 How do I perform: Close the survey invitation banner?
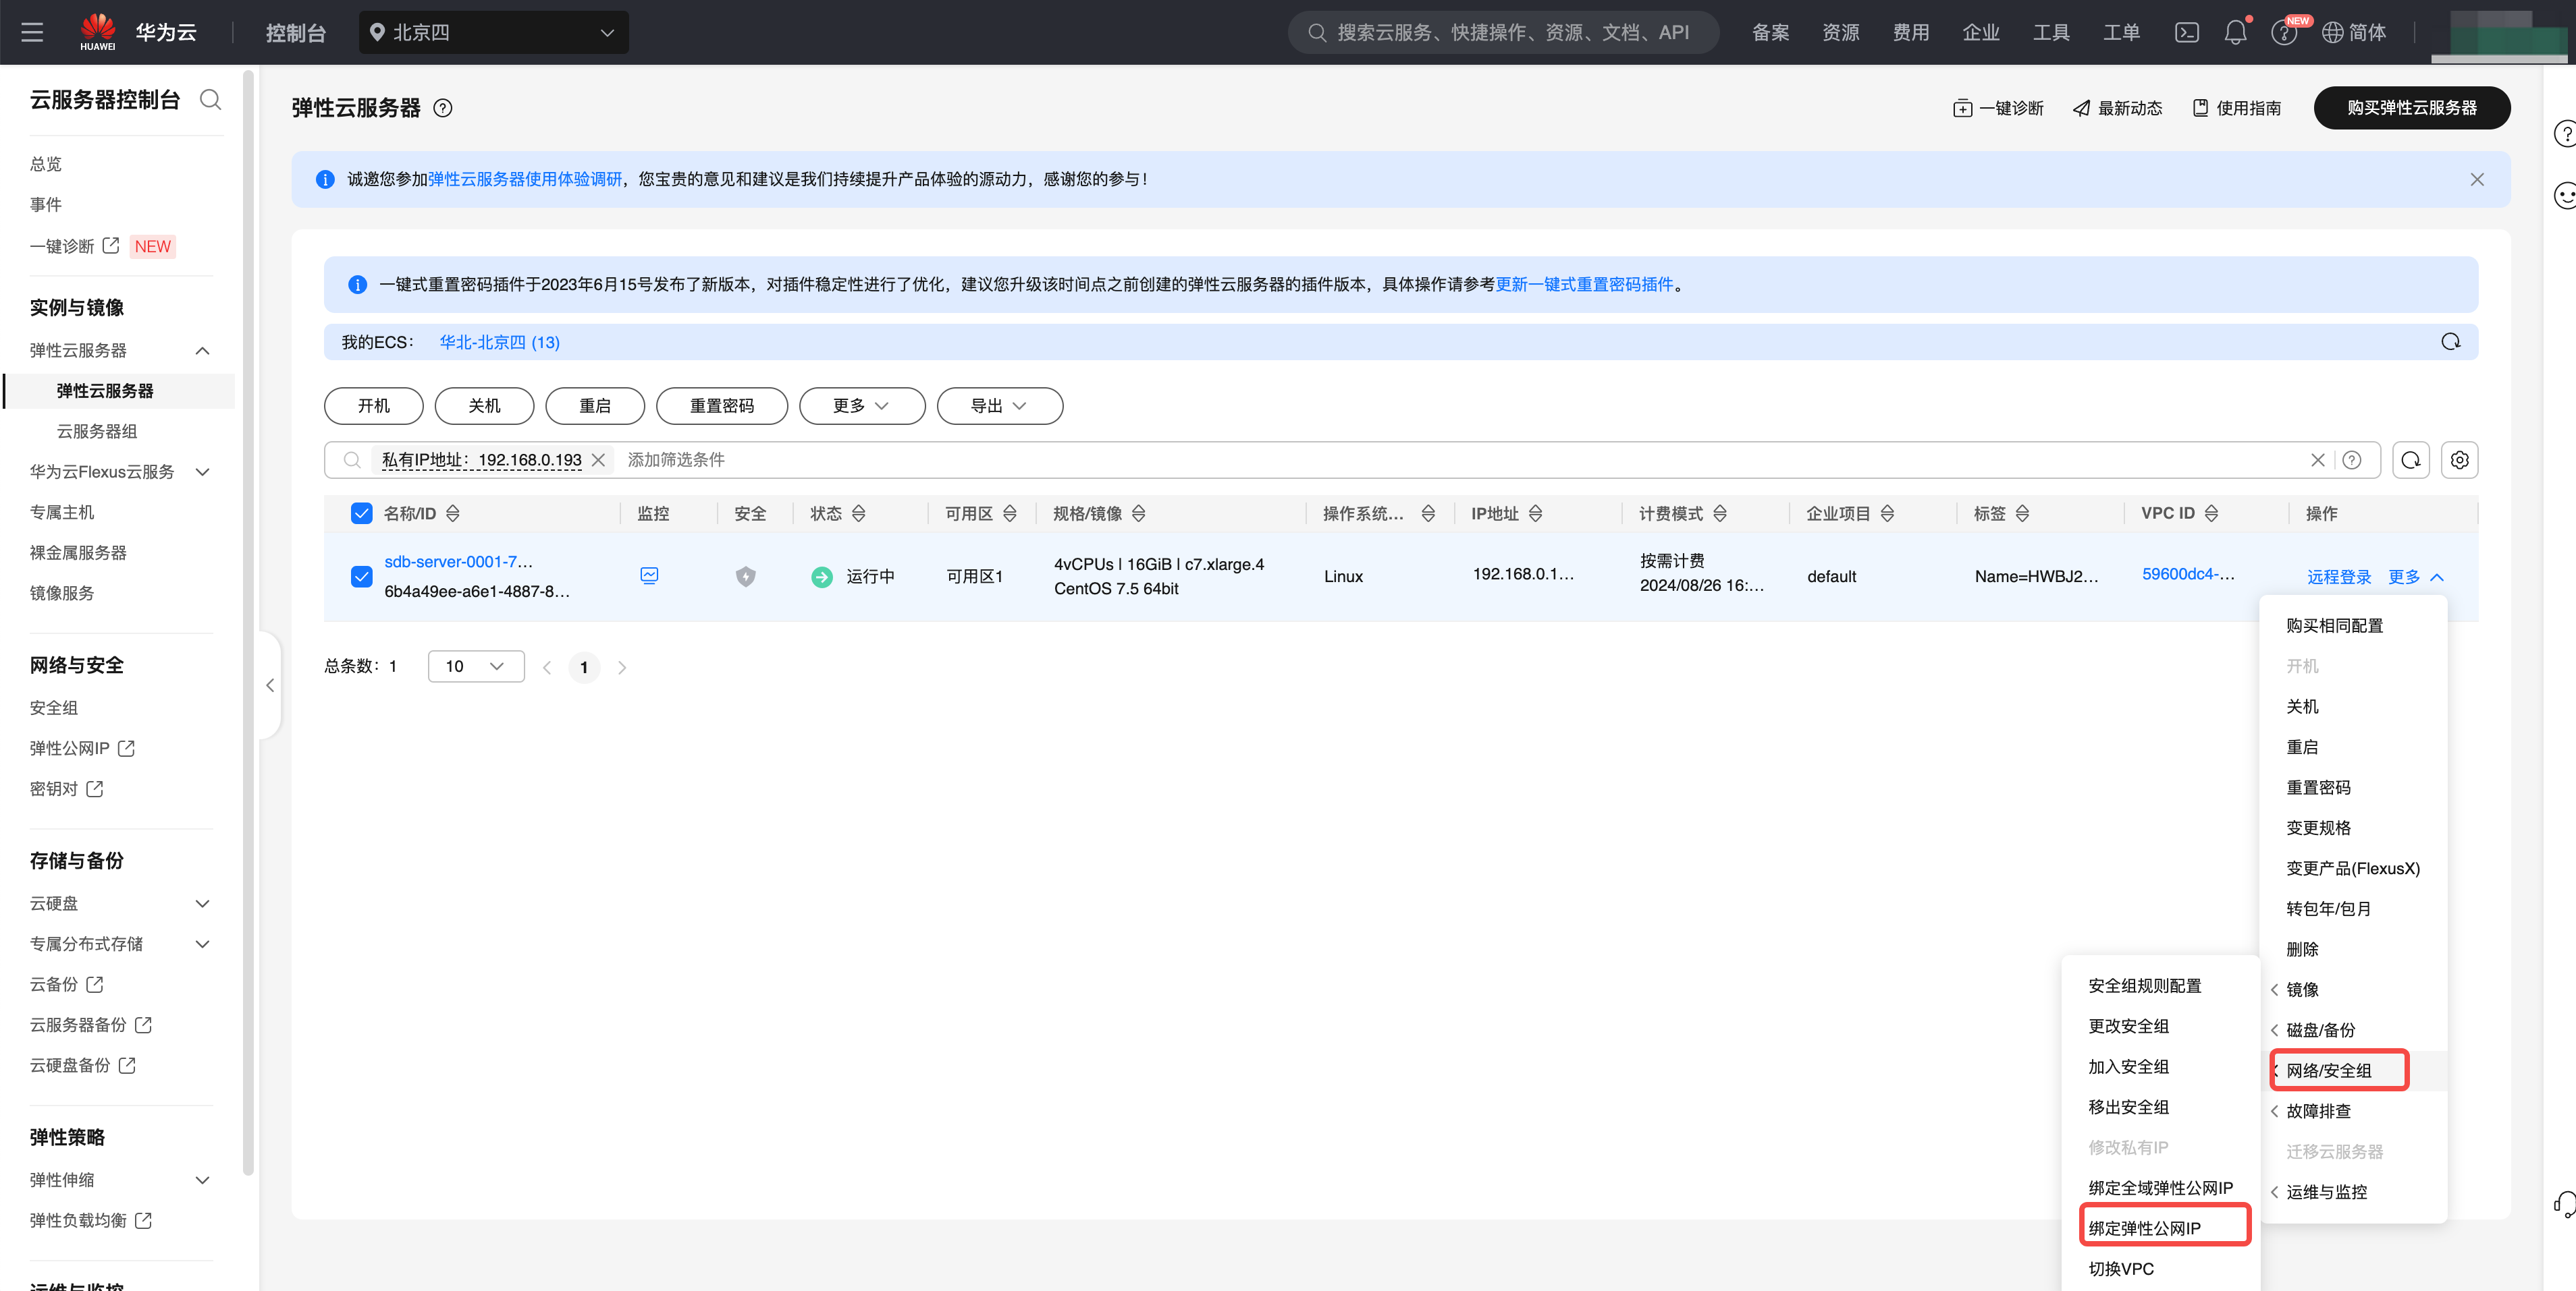[x=2476, y=179]
